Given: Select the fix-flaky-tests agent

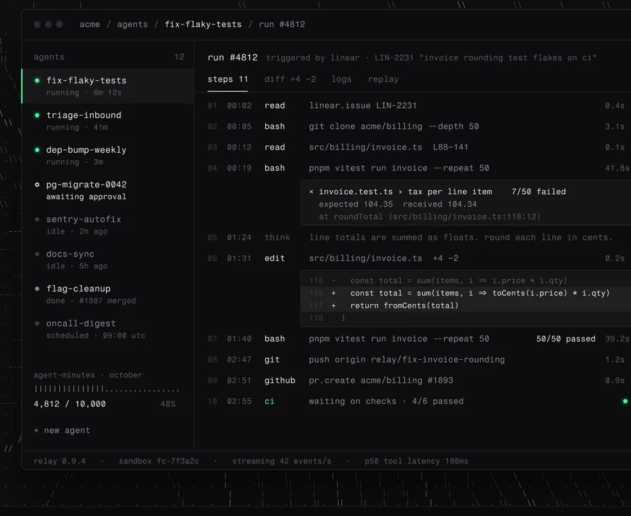Looking at the screenshot, I should tap(108, 86).
